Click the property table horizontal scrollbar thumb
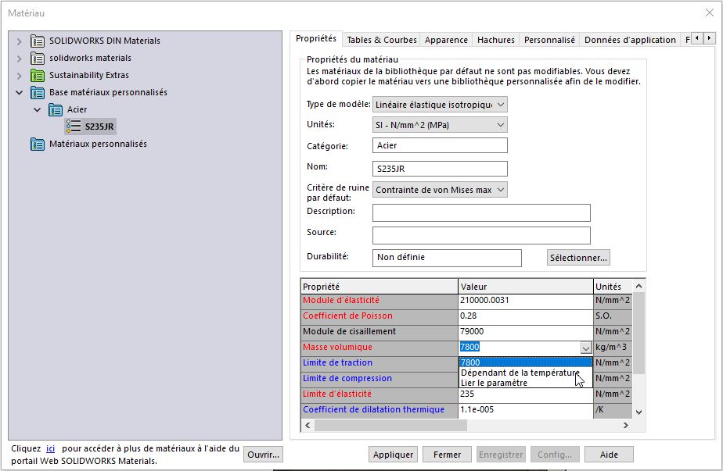This screenshot has height=471, width=723. click(390, 426)
